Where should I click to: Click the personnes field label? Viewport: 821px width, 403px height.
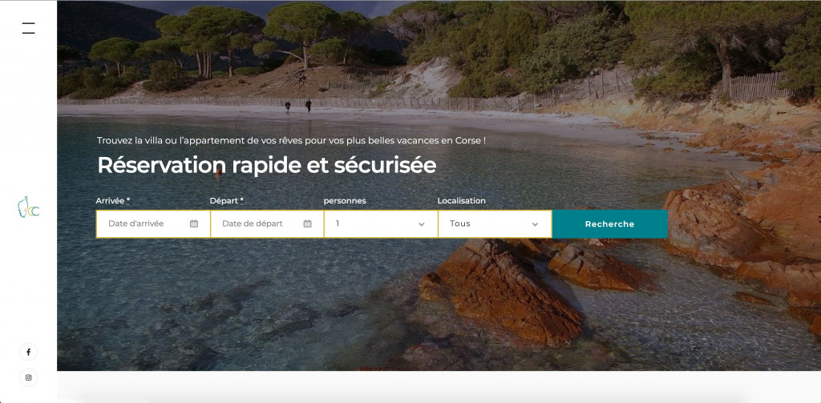click(345, 201)
